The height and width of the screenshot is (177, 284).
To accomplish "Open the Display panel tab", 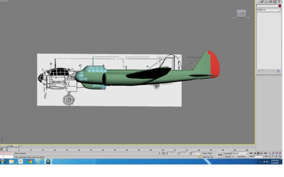I will [x=275, y=2].
